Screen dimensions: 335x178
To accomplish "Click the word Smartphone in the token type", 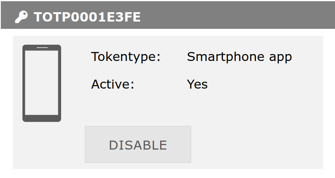I will click(x=226, y=57).
